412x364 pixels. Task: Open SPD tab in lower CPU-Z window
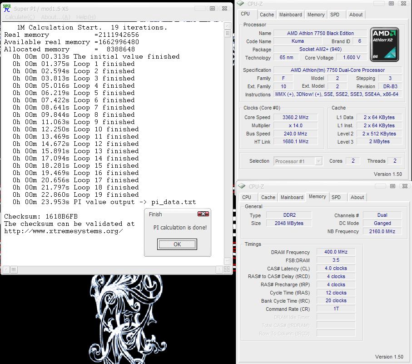336,197
